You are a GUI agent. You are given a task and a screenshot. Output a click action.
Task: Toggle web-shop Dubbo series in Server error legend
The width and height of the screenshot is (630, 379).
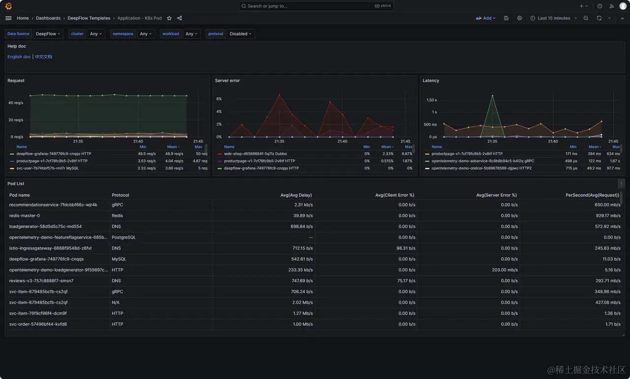255,154
